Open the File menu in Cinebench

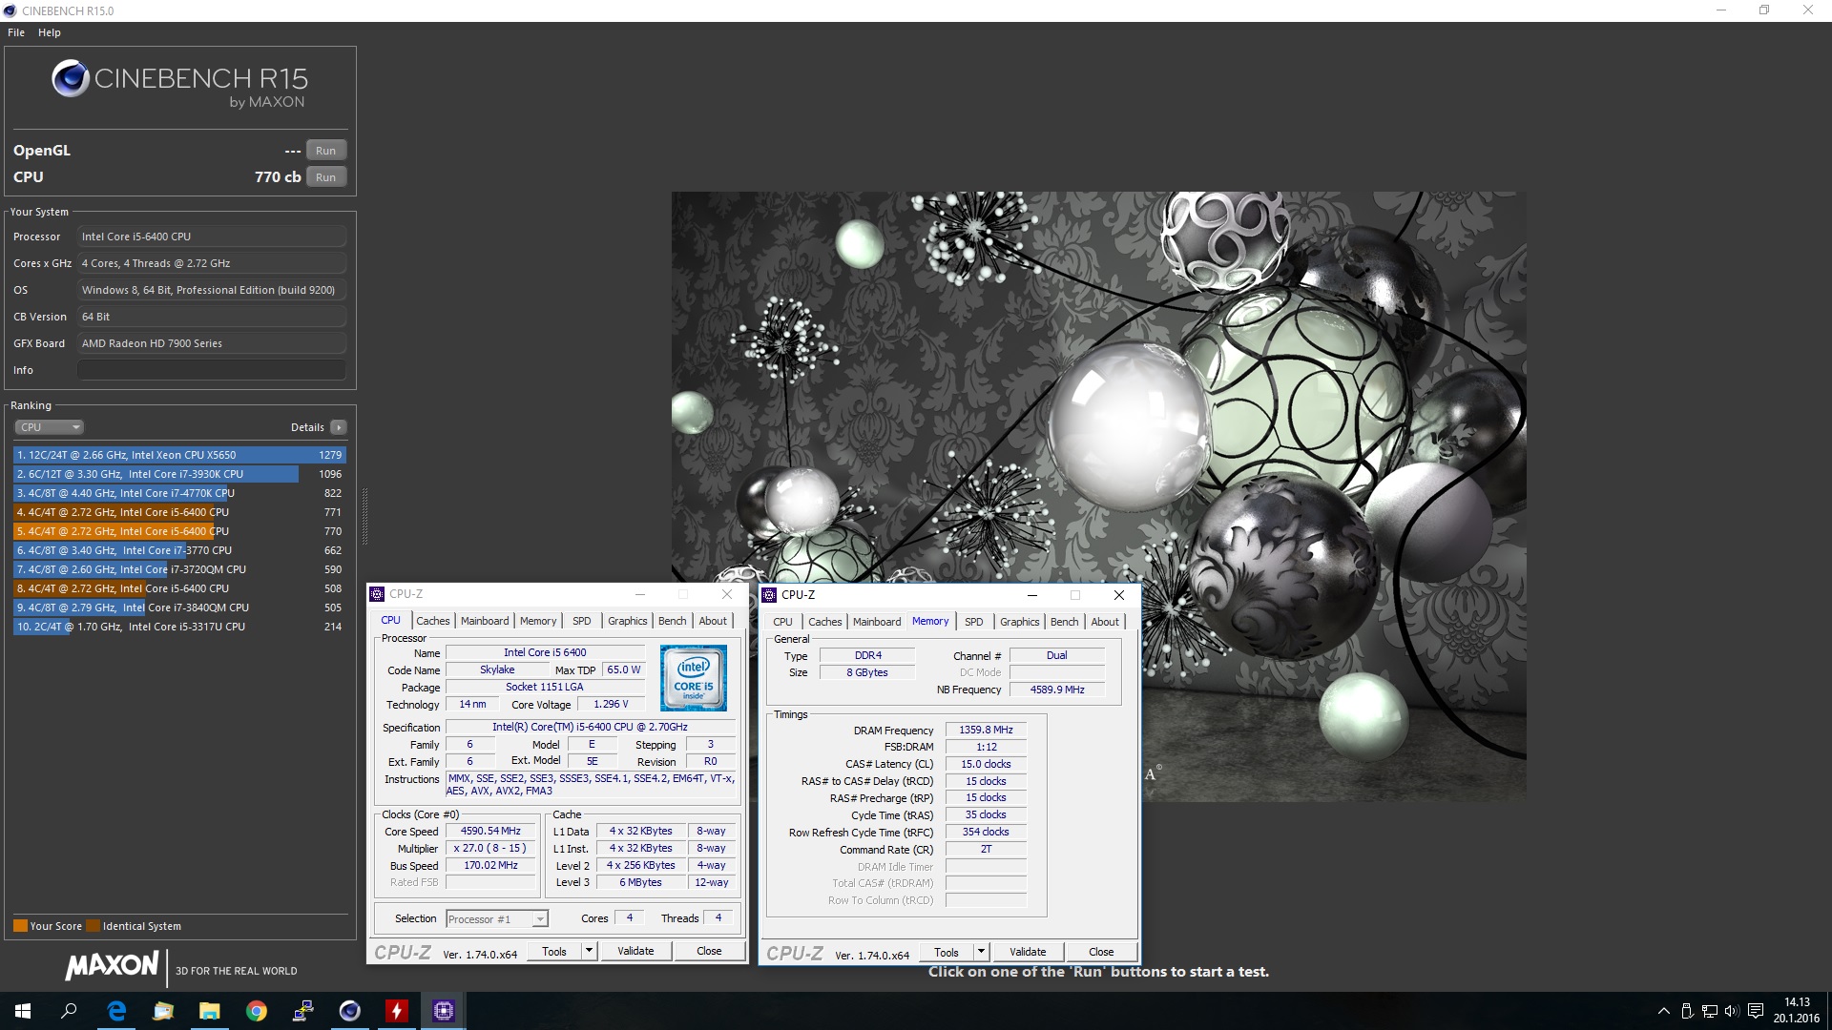point(16,32)
